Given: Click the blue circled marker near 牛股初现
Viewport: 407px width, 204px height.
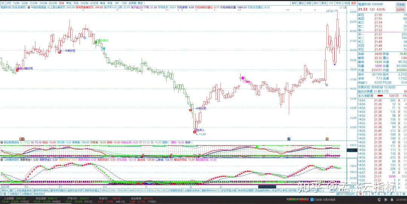Looking at the screenshot, I should pos(60,50).
